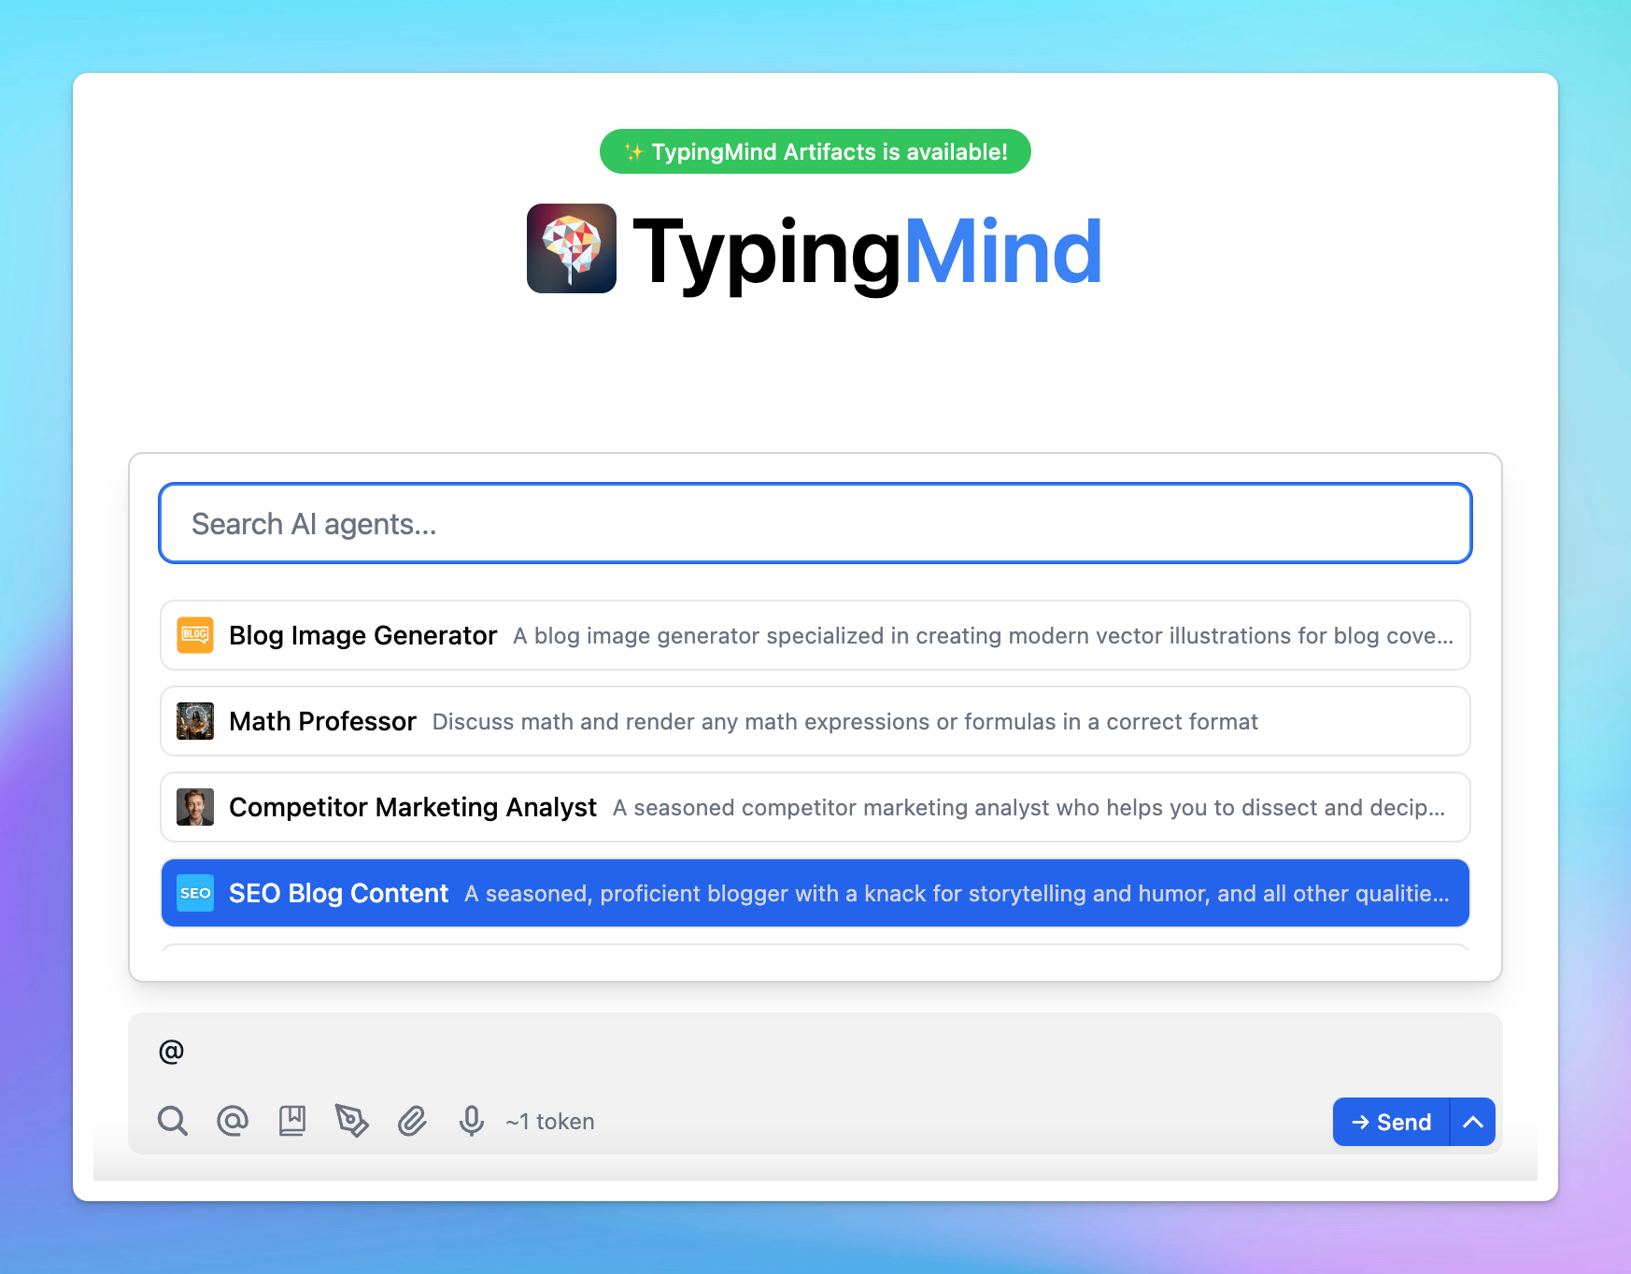Start voice input with microphone icon

coord(472,1121)
